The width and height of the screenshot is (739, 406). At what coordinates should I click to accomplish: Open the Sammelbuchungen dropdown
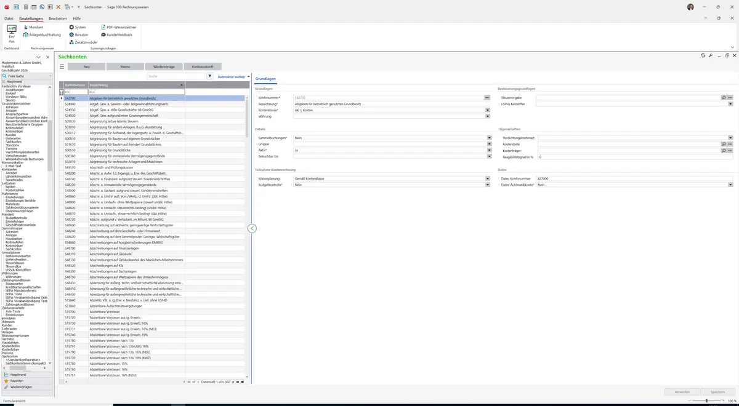point(489,138)
